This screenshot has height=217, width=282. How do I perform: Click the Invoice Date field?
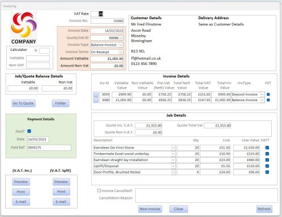[107, 31]
